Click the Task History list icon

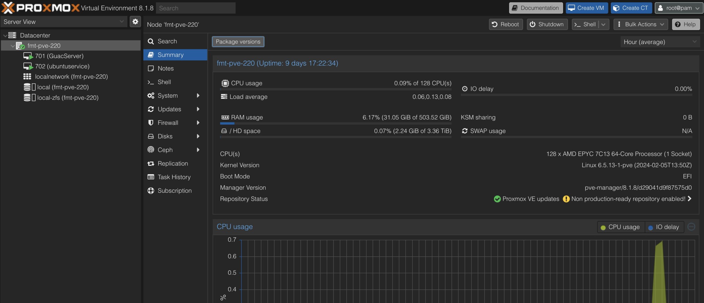pyautogui.click(x=151, y=177)
